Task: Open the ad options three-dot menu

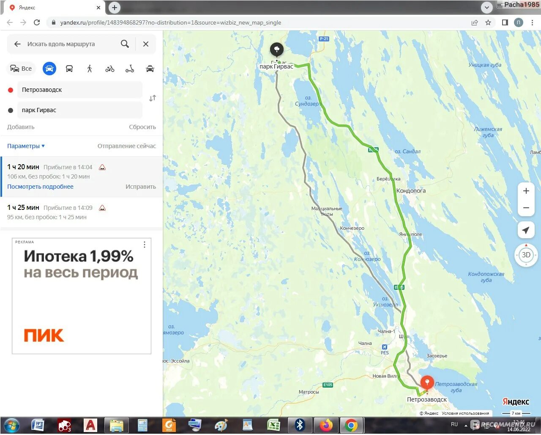Action: pos(145,245)
